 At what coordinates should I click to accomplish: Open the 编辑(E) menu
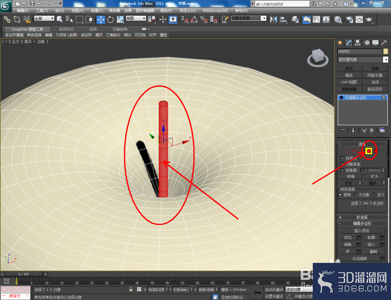pyautogui.click(x=22, y=11)
